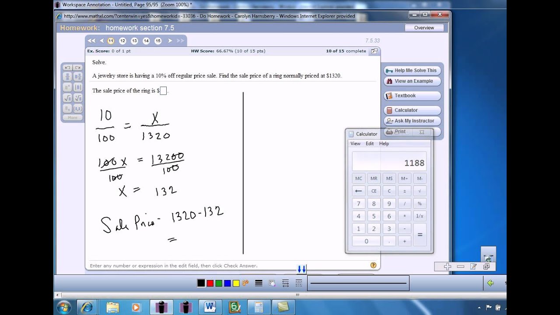The height and width of the screenshot is (315, 560).
Task: Insert a fraction template from the palette
Action: [67, 77]
